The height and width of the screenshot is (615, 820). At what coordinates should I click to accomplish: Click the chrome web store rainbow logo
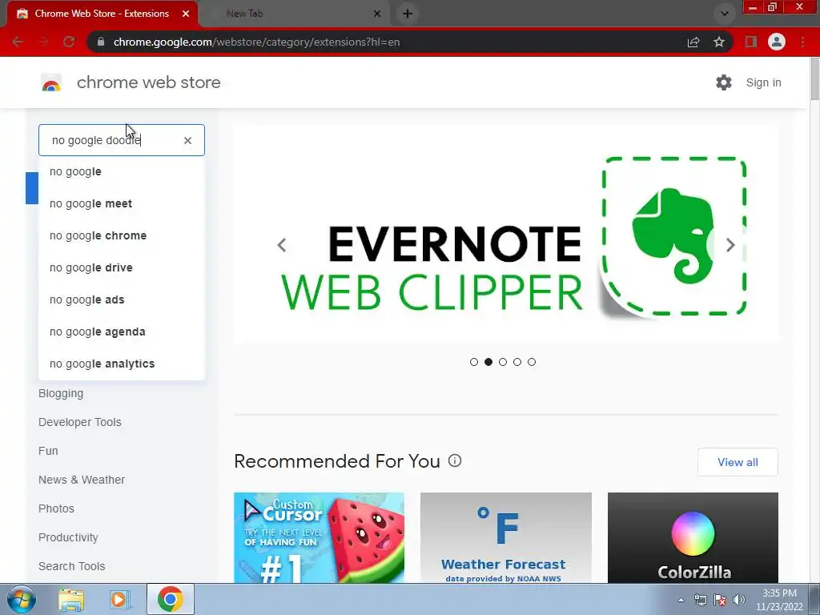pos(51,82)
